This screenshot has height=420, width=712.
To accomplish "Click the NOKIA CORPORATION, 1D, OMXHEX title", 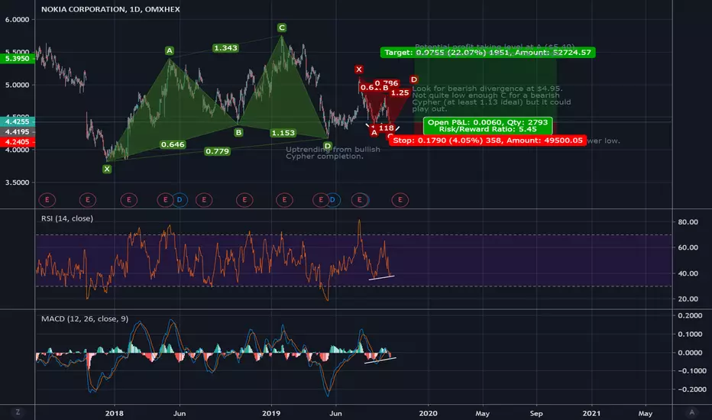I will 110,9.
